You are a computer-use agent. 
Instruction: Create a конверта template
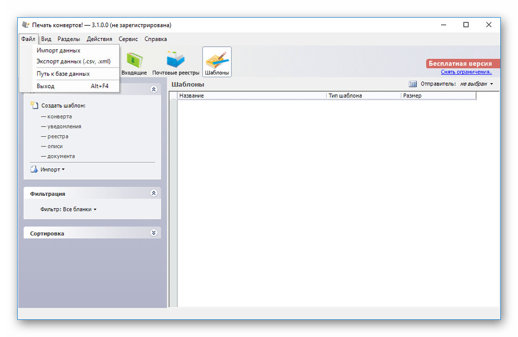(59, 116)
